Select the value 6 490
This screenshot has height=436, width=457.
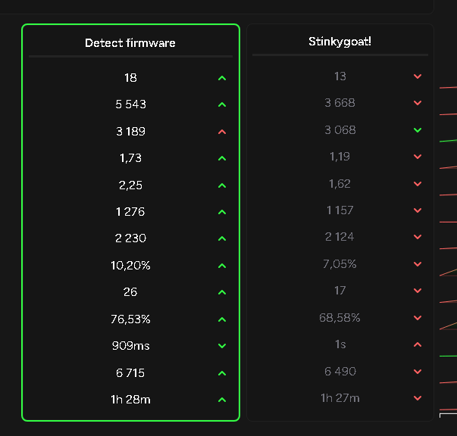(x=340, y=372)
